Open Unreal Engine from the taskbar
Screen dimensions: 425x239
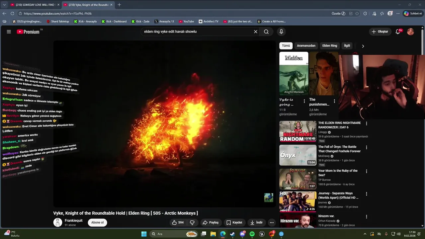tap(262, 234)
